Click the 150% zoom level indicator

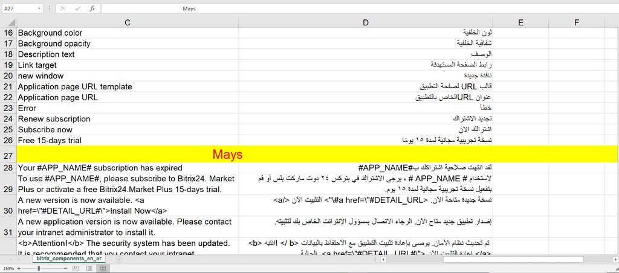(7, 268)
